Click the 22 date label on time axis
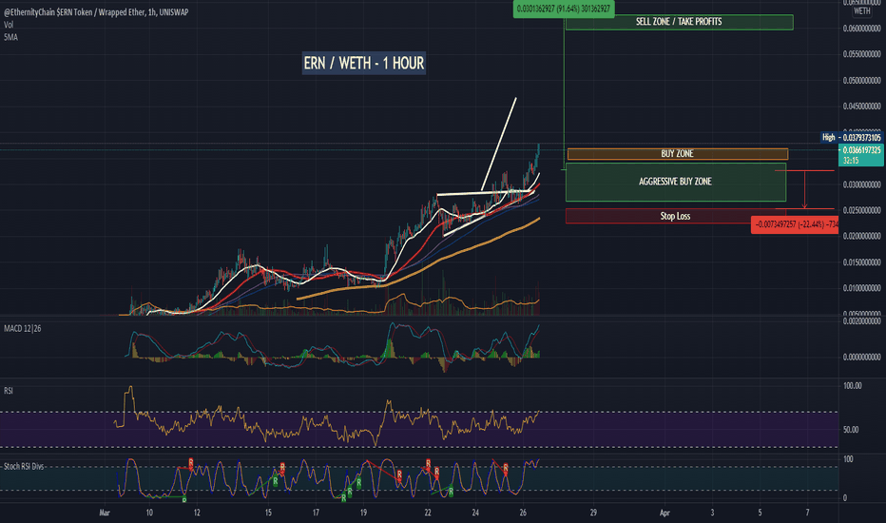Image resolution: width=886 pixels, height=523 pixels. (x=428, y=513)
